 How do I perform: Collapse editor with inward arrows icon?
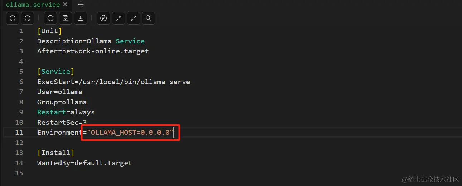pos(118,18)
